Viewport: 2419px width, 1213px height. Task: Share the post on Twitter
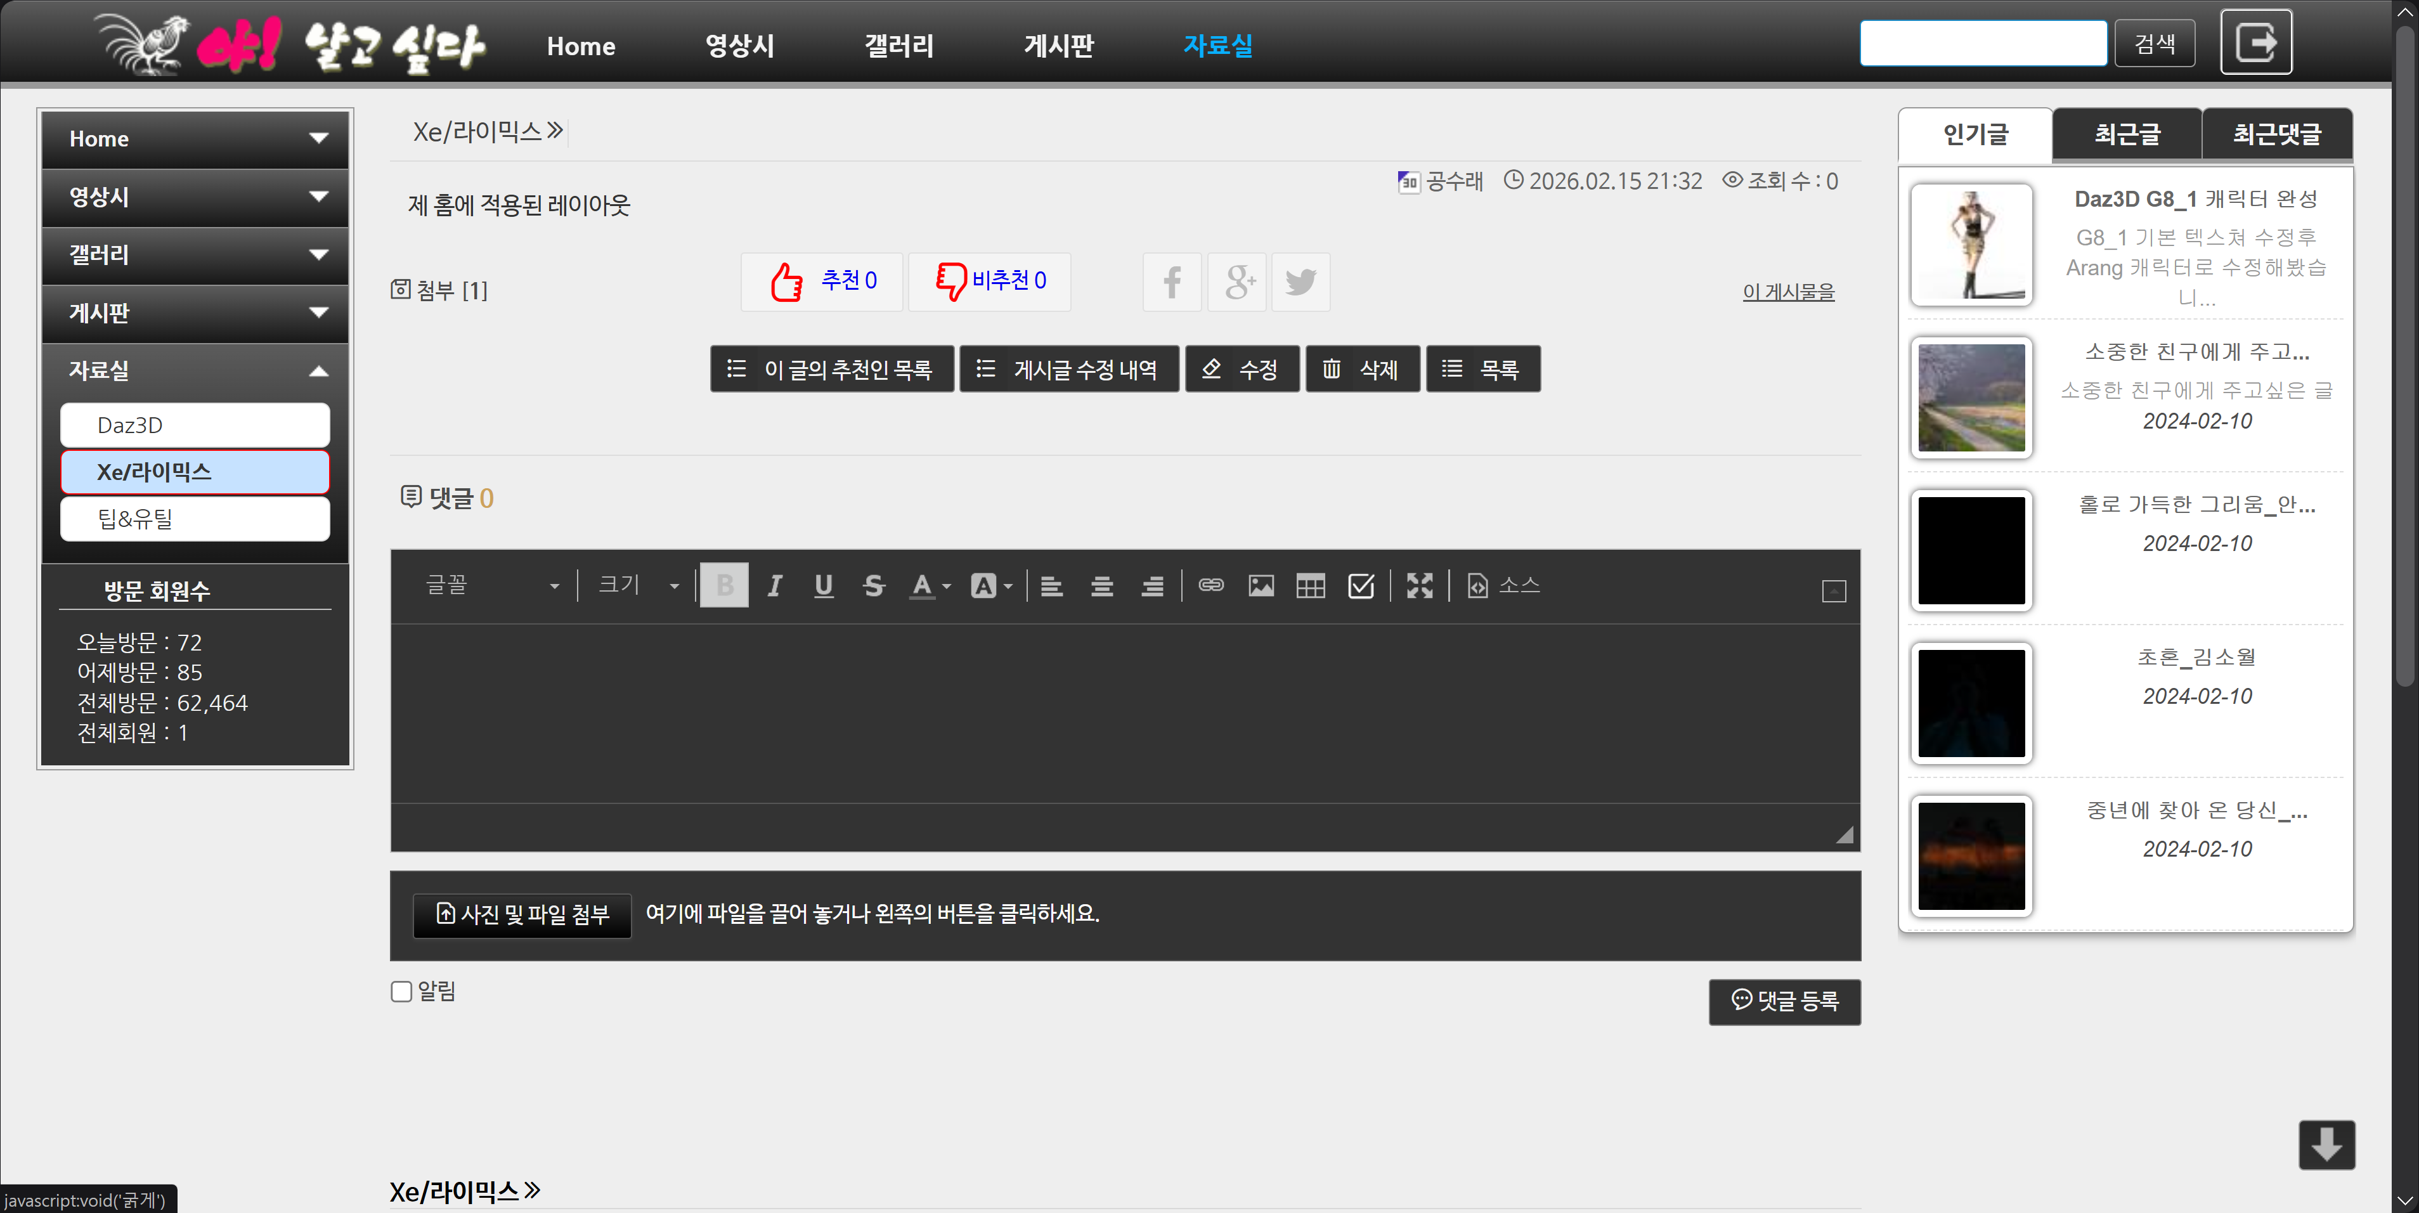coord(1300,282)
